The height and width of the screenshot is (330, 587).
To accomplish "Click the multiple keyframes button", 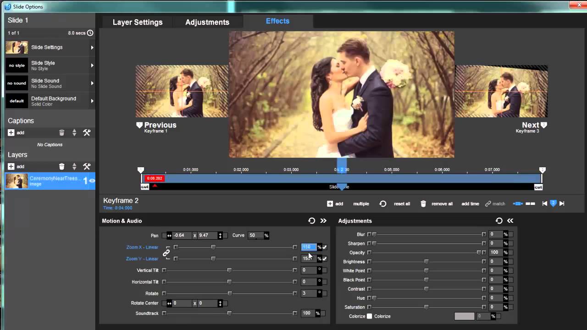I will 361,203.
